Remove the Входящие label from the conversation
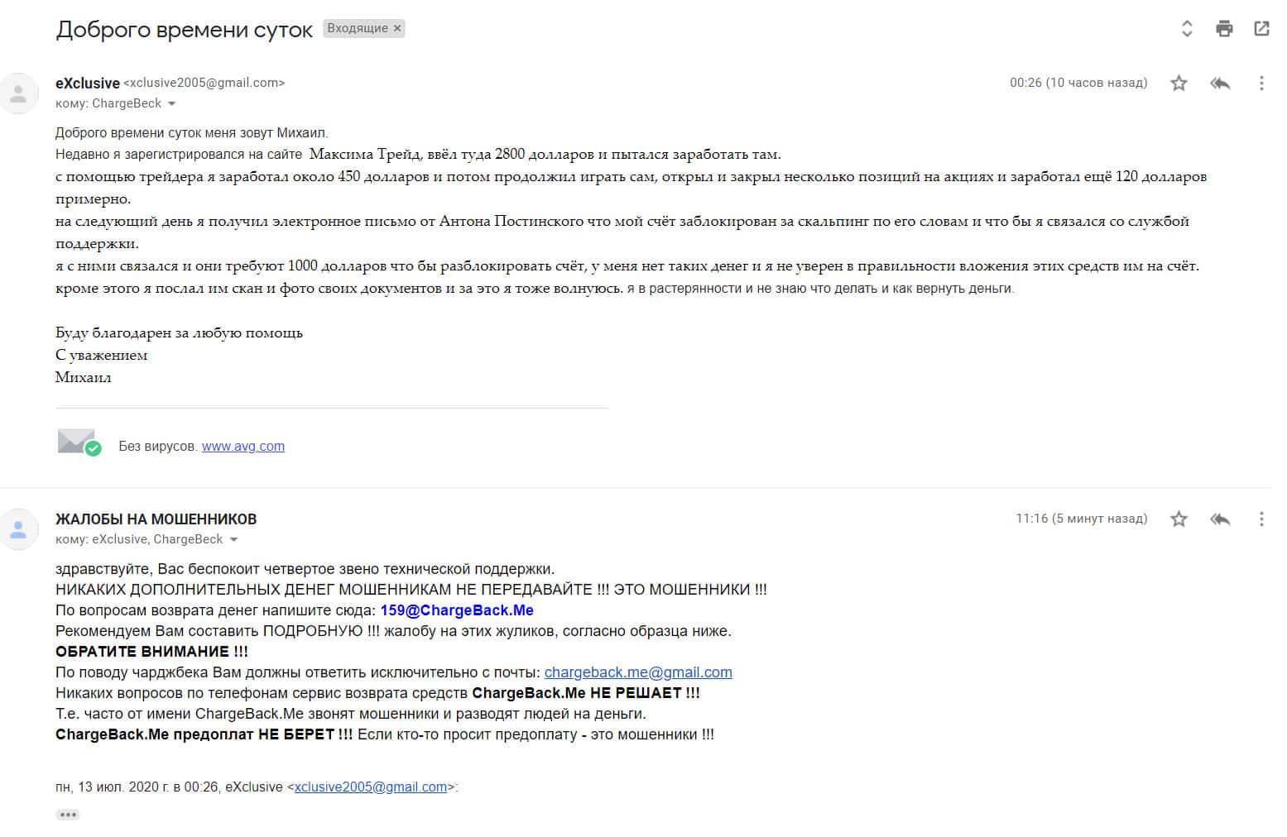The height and width of the screenshot is (837, 1287). (x=398, y=28)
